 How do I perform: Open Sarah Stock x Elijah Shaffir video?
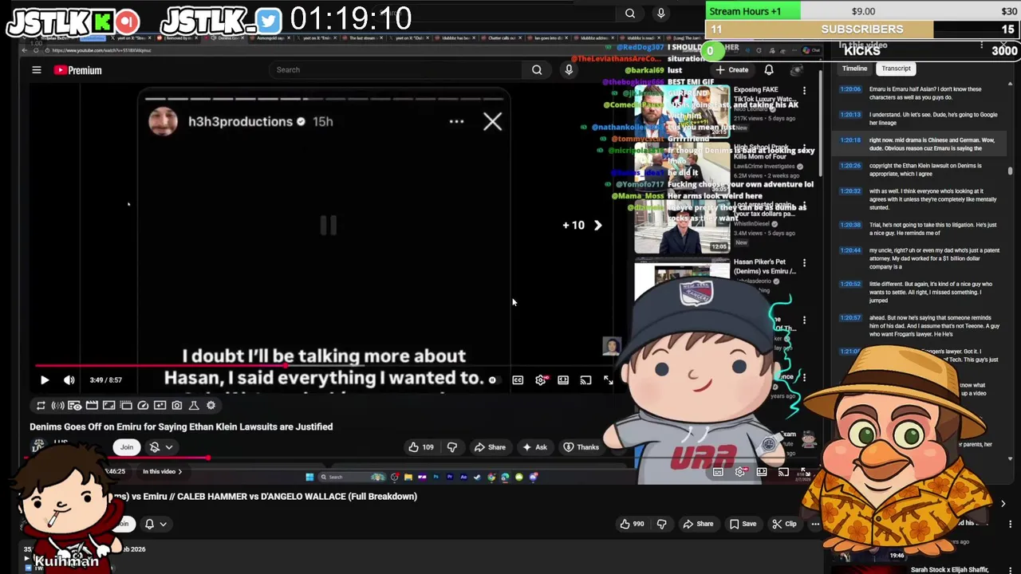pos(949,570)
